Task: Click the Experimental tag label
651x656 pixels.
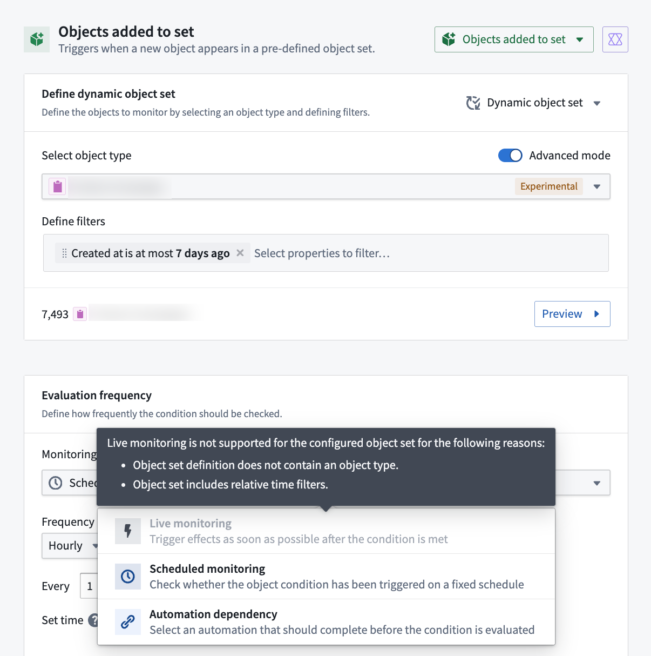Action: tap(548, 186)
